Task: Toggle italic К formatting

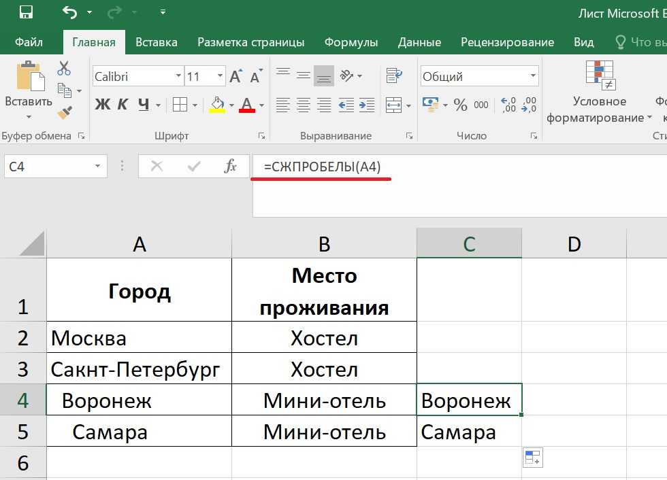Action: pos(123,104)
